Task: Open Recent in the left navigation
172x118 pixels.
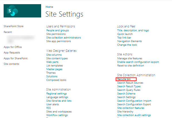Action: (8, 32)
